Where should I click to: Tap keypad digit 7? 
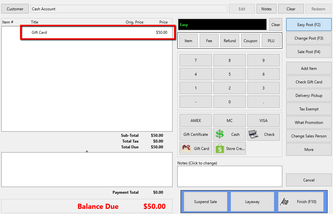196,60
